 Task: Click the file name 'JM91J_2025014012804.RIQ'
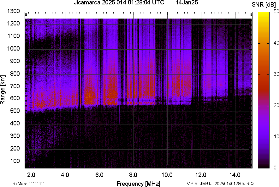coord(227,184)
